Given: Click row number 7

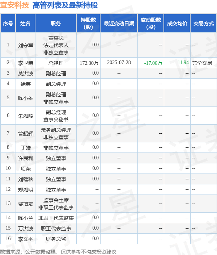Looking at the screenshot, I should (x=8, y=133).
